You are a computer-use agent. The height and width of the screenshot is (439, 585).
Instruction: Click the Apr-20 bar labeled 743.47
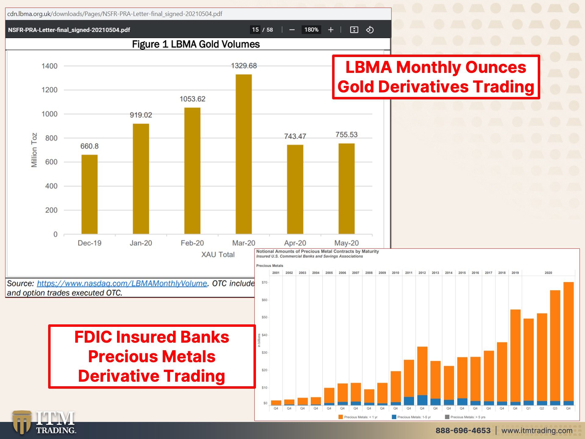295,189
